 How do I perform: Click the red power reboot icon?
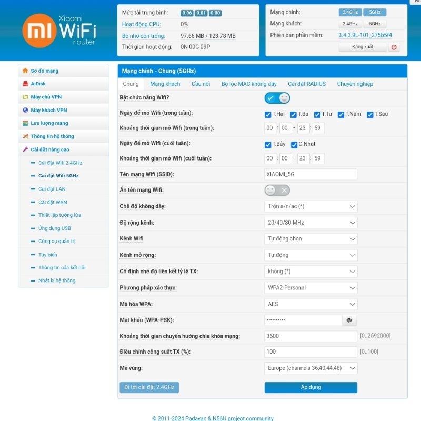(394, 47)
